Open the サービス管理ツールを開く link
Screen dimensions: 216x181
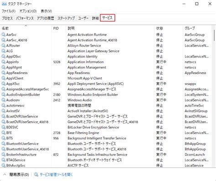(x=56, y=175)
